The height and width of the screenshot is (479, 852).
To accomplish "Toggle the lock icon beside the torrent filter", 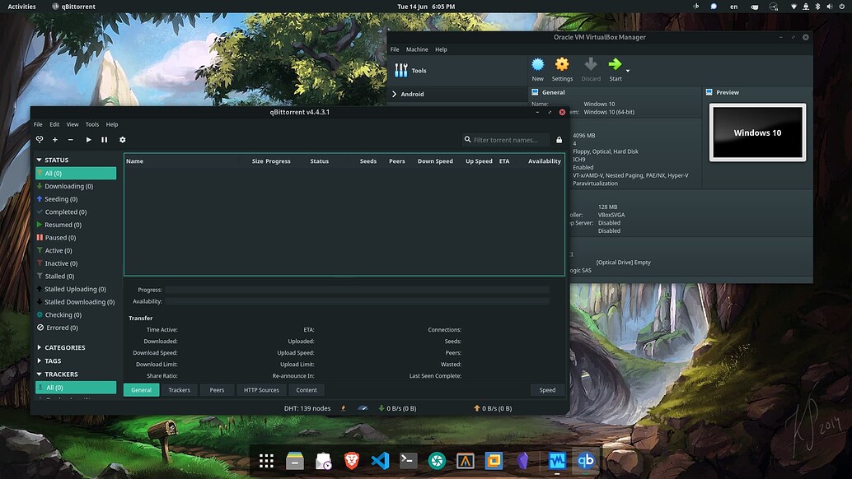I will pyautogui.click(x=559, y=140).
